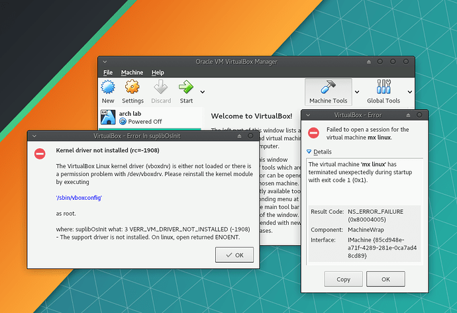The height and width of the screenshot is (313, 457).
Task: Click Kernel driver not installed heading
Action: [107, 150]
